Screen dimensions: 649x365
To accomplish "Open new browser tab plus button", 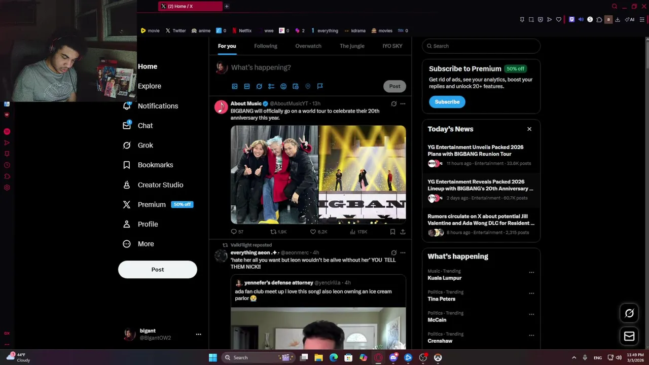I will pos(227,6).
